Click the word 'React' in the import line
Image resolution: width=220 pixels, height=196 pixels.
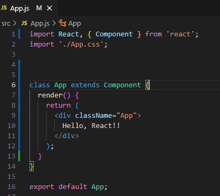[x=69, y=34]
